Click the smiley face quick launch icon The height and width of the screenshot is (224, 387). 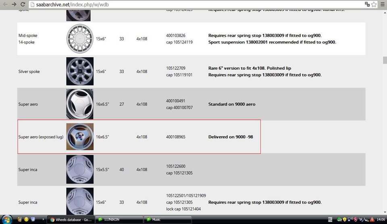27,219
